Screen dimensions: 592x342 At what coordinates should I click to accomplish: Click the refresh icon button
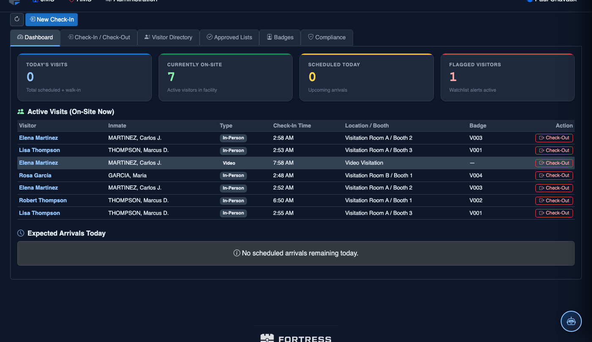(17, 19)
